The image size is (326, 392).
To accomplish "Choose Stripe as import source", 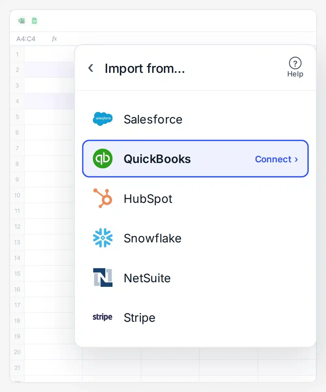I will pyautogui.click(x=140, y=318).
